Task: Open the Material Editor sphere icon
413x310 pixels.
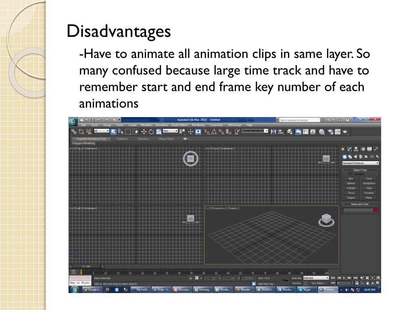Action: pyautogui.click(x=321, y=131)
